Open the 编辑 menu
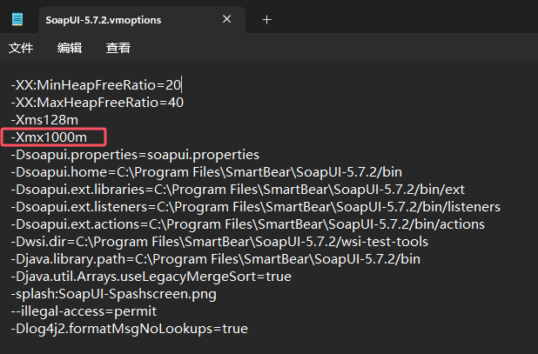This screenshot has height=354, width=538. [x=70, y=48]
